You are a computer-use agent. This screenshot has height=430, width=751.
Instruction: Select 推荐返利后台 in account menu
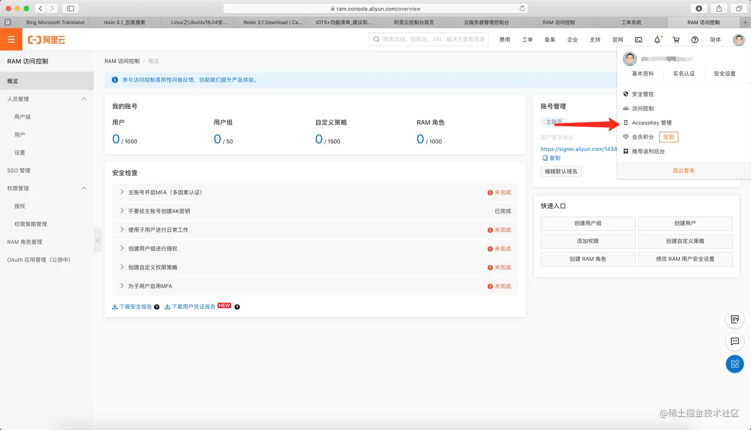648,151
